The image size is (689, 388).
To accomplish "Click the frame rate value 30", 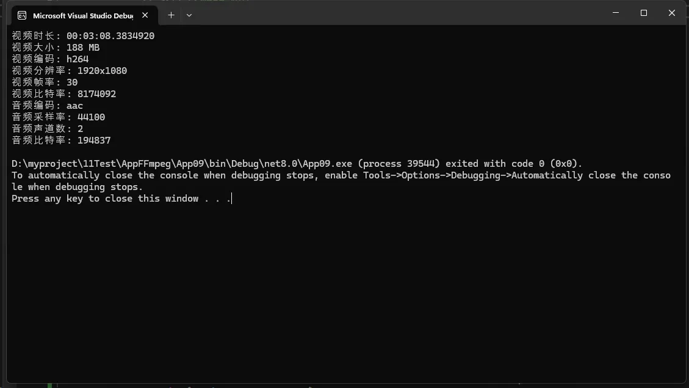I will tap(72, 82).
